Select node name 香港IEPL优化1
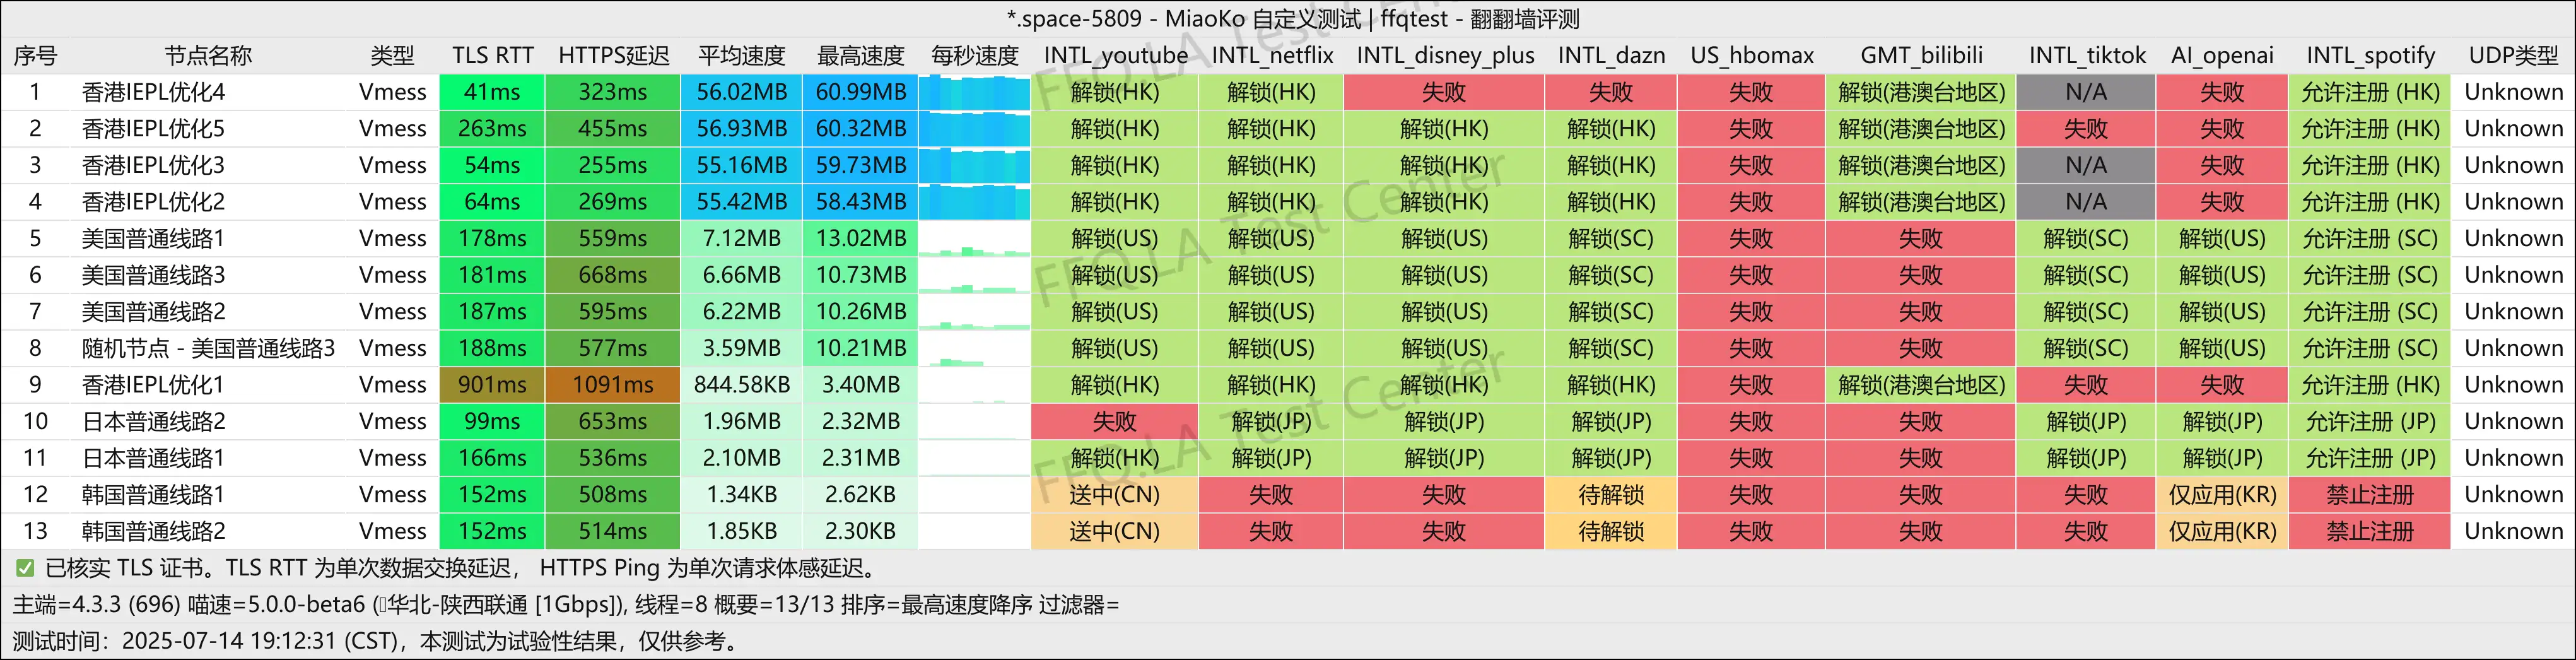 click(x=153, y=385)
